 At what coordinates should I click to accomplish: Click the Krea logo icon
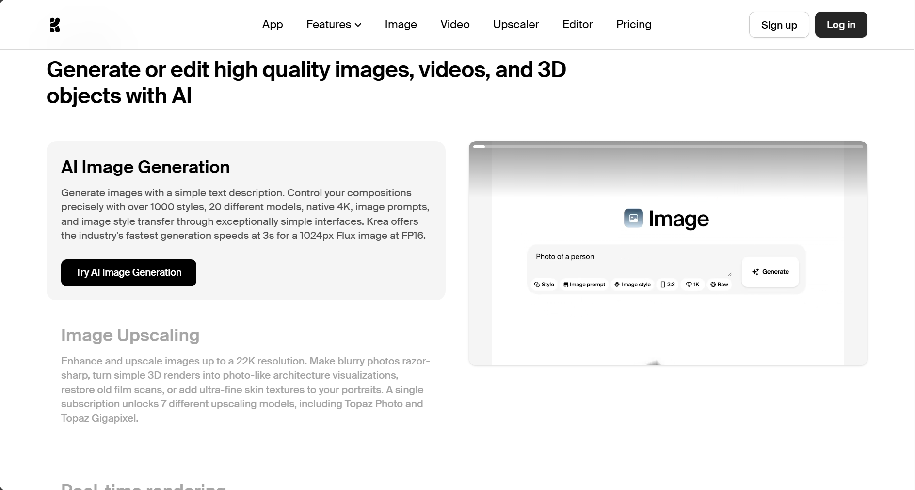tap(55, 25)
